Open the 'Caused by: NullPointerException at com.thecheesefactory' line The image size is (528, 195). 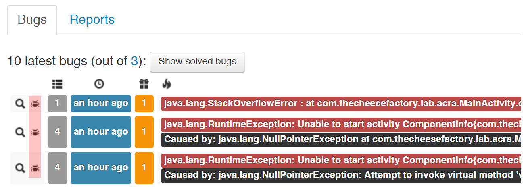coord(341,140)
